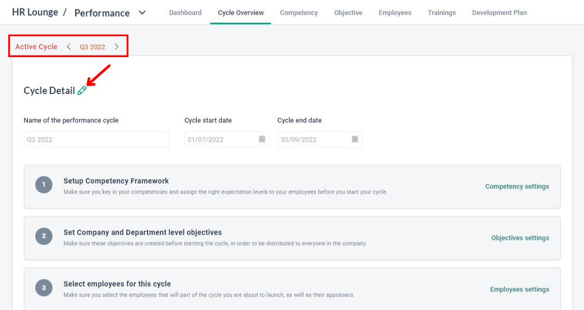Viewport: 584px width, 310px height.
Task: Open the cycle start date calendar icon
Action: pos(262,139)
